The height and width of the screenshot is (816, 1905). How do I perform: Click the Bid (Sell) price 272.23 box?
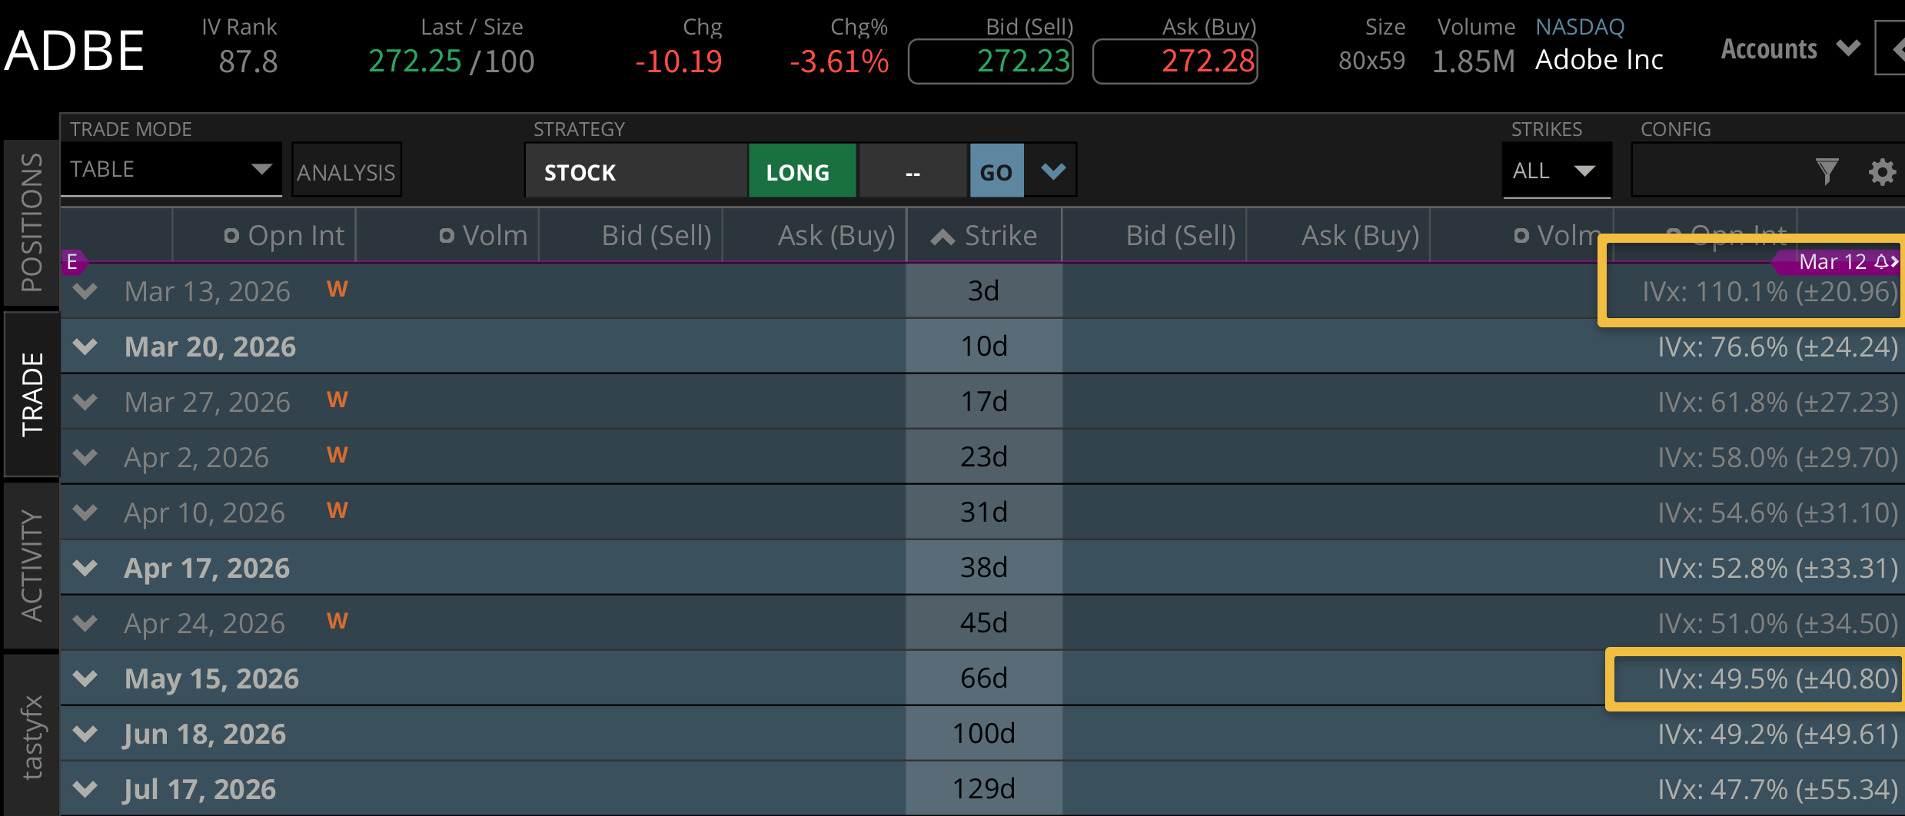pos(990,61)
